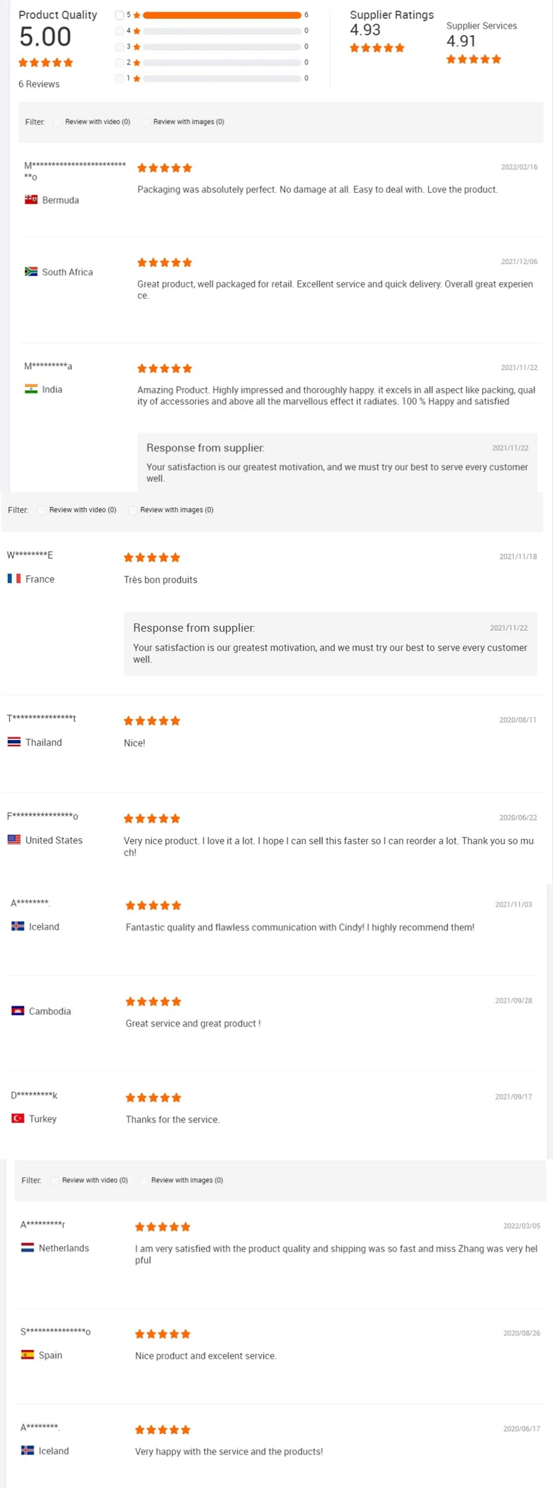Click the South Africa flag icon

[x=31, y=272]
